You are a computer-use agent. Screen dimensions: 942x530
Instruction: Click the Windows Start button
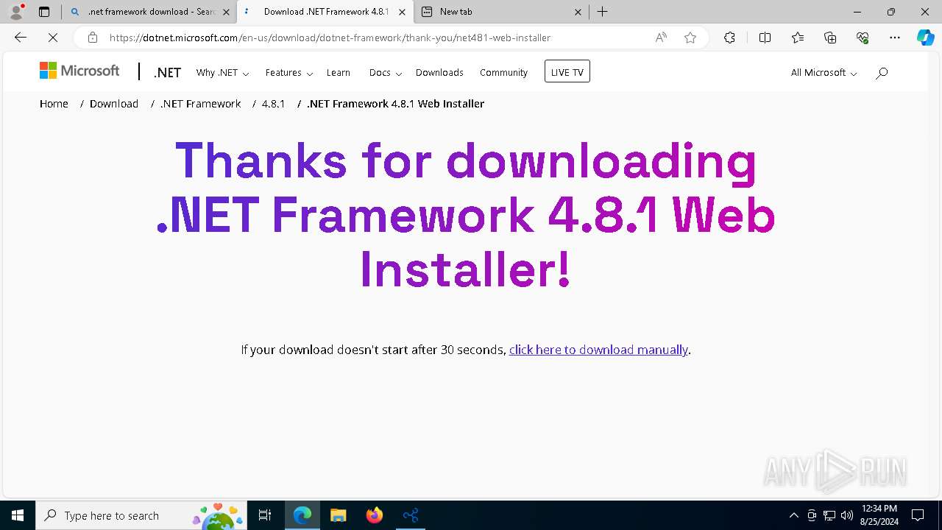(18, 515)
